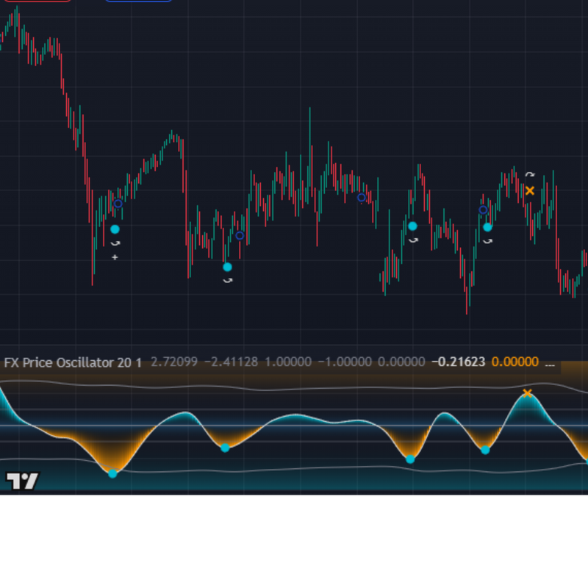Select the leftmost cyan dot on the oscillator
Image resolution: width=588 pixels, height=588 pixels.
(112, 473)
